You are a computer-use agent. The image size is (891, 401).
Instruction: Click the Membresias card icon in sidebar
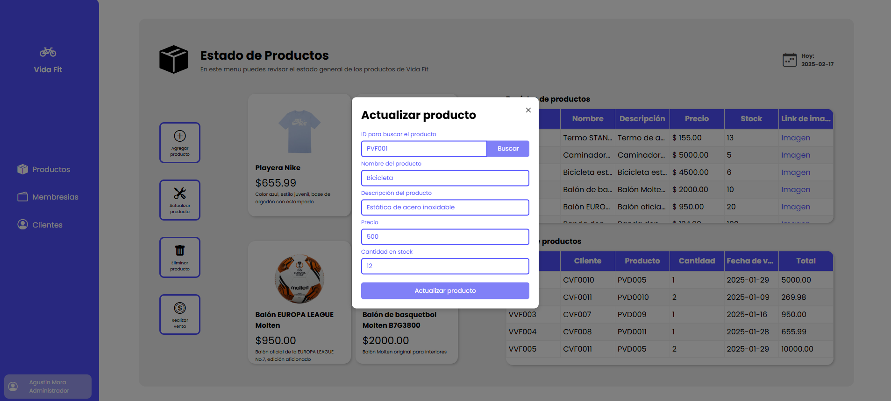(x=22, y=197)
